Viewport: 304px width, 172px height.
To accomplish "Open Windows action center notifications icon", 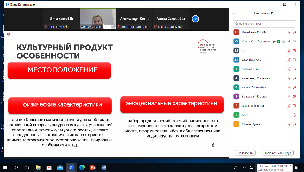I will 296,167.
